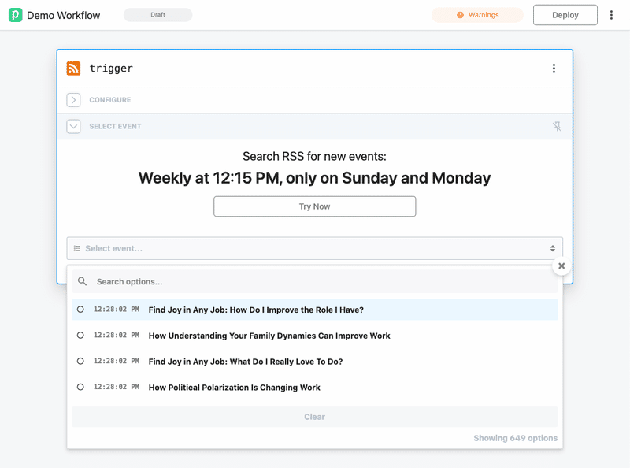Click the trigger step name
Viewport: 630px width, 468px height.
pyautogui.click(x=111, y=69)
